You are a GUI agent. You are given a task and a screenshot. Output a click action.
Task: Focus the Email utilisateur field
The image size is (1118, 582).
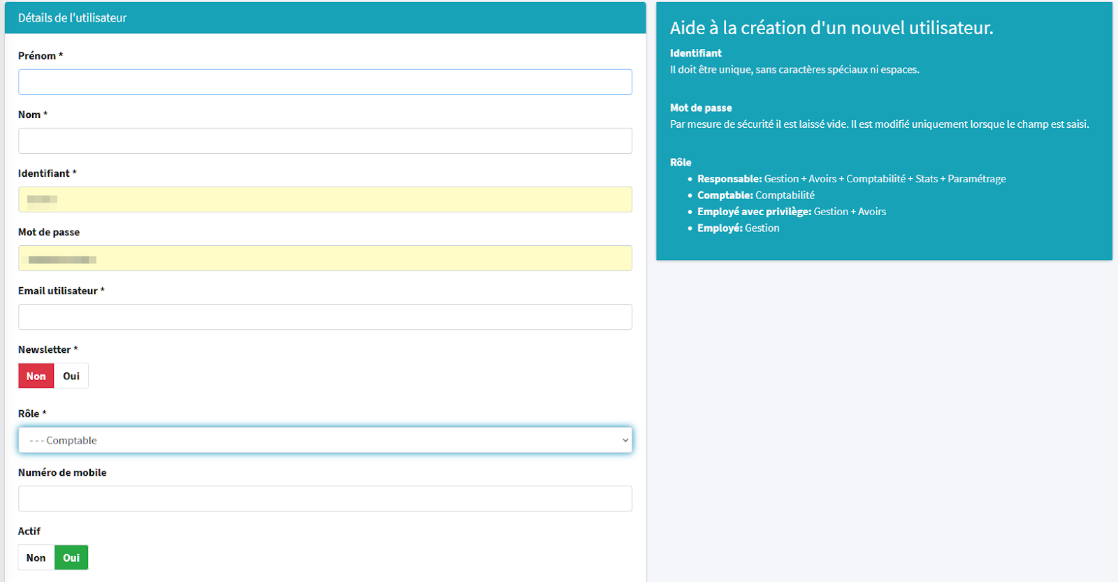coord(325,317)
